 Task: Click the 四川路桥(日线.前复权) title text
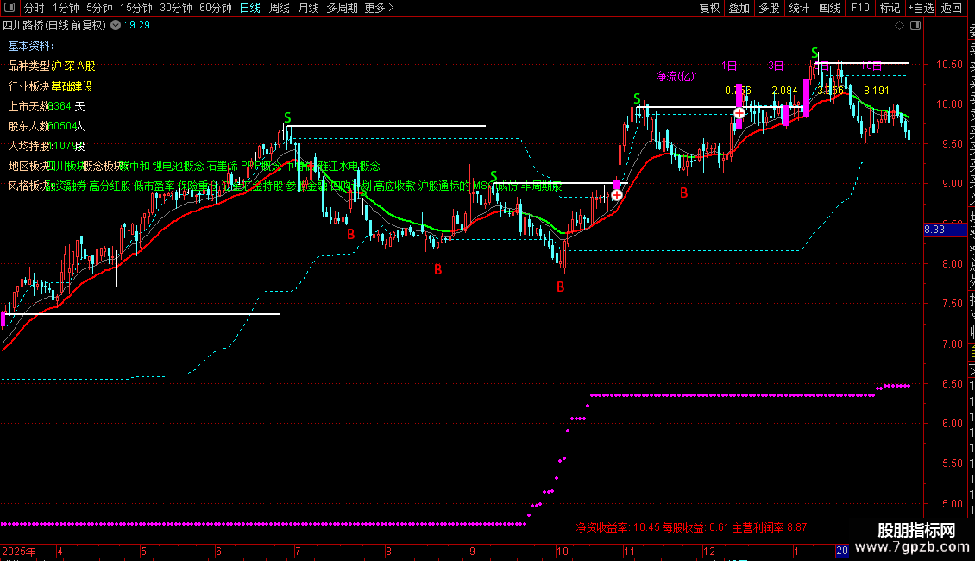click(x=54, y=26)
